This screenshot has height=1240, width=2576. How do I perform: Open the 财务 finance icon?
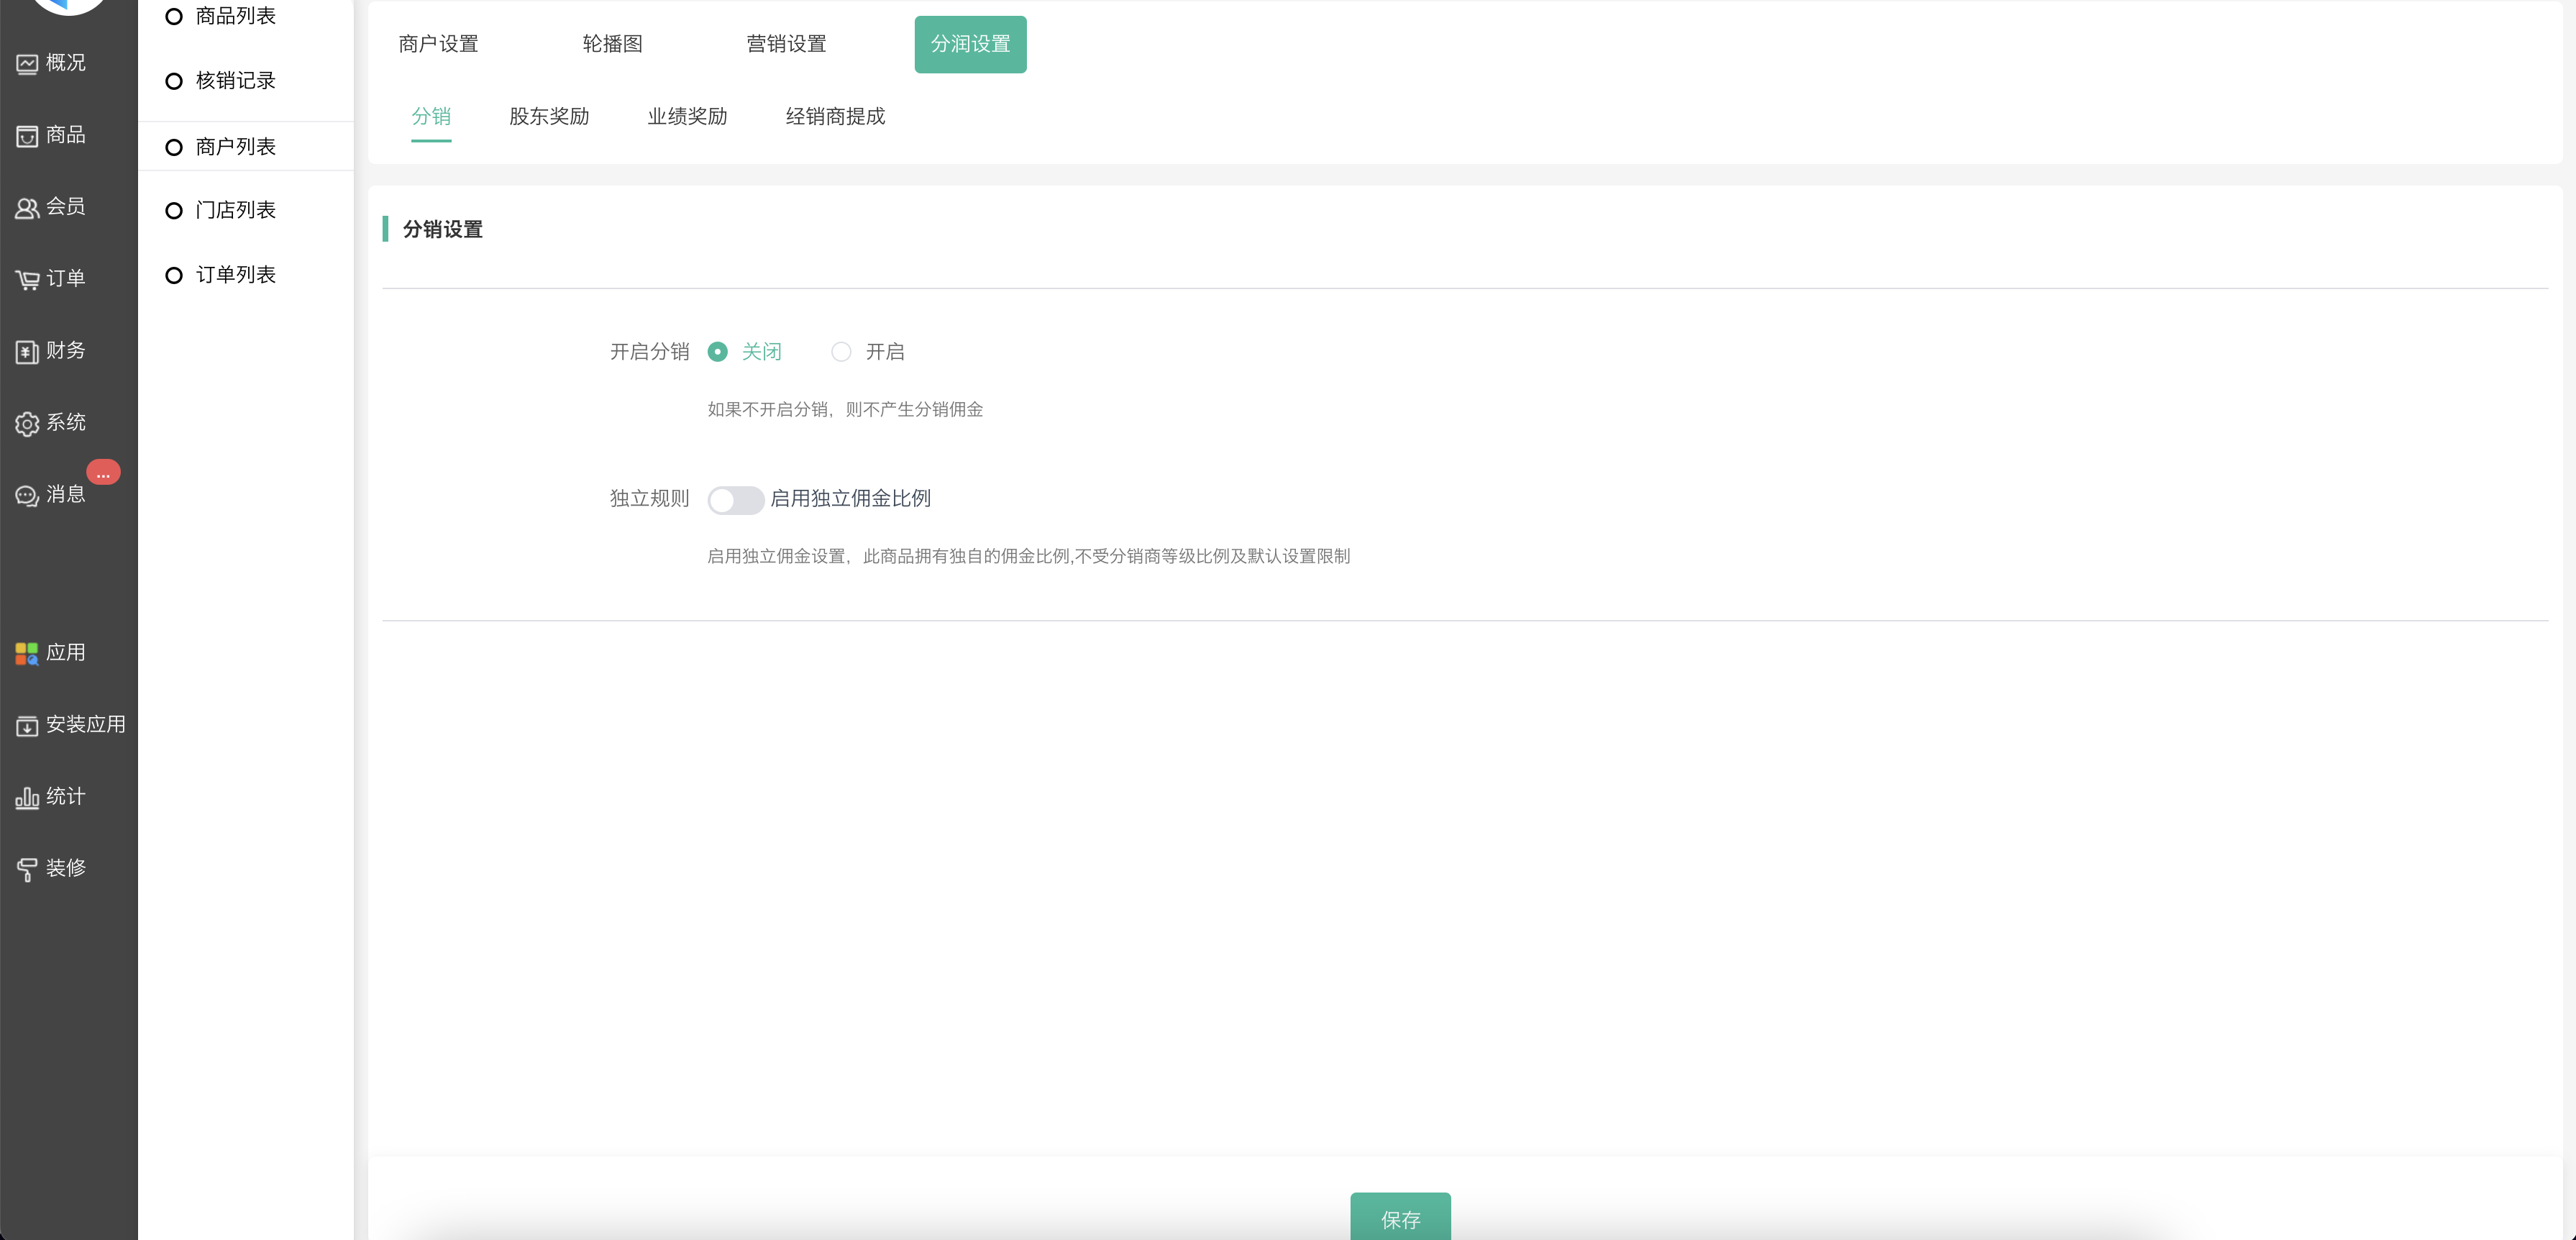tap(27, 352)
